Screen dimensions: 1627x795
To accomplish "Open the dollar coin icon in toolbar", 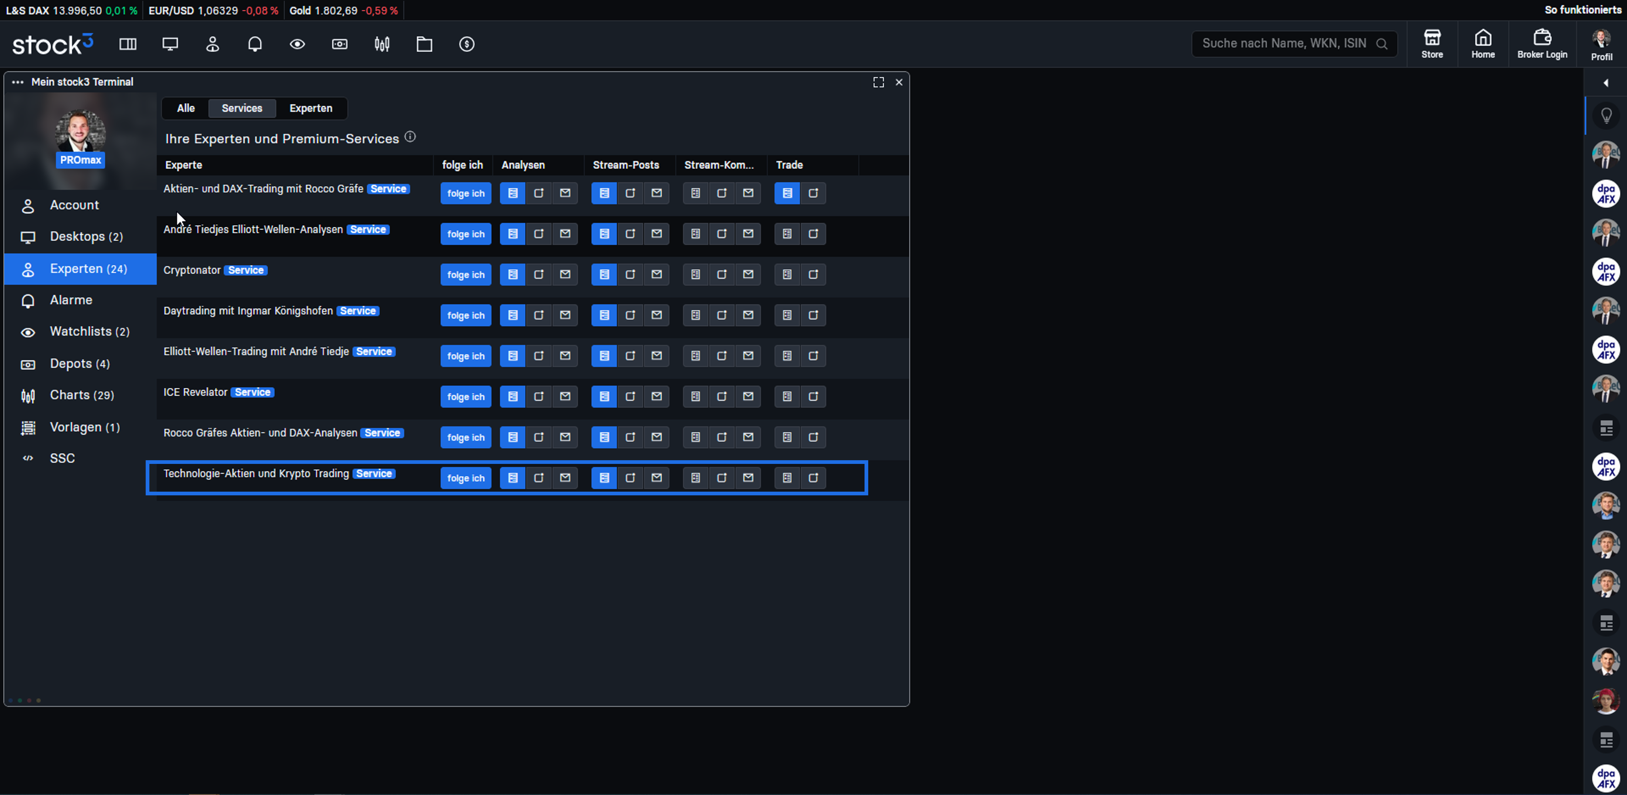I will click(467, 44).
